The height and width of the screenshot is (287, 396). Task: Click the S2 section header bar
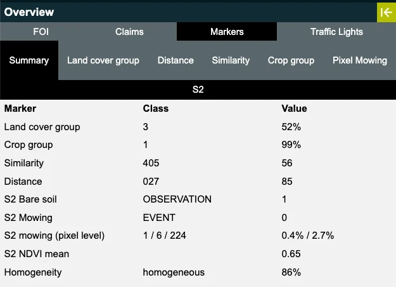coord(198,90)
